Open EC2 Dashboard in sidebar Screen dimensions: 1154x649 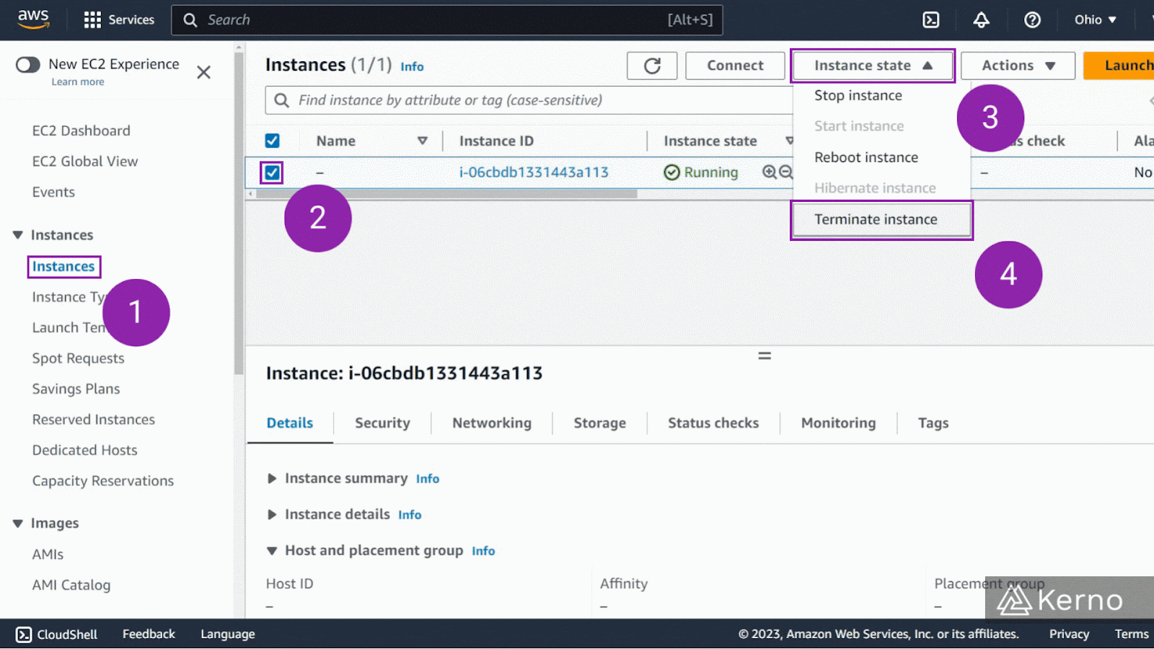(82, 131)
